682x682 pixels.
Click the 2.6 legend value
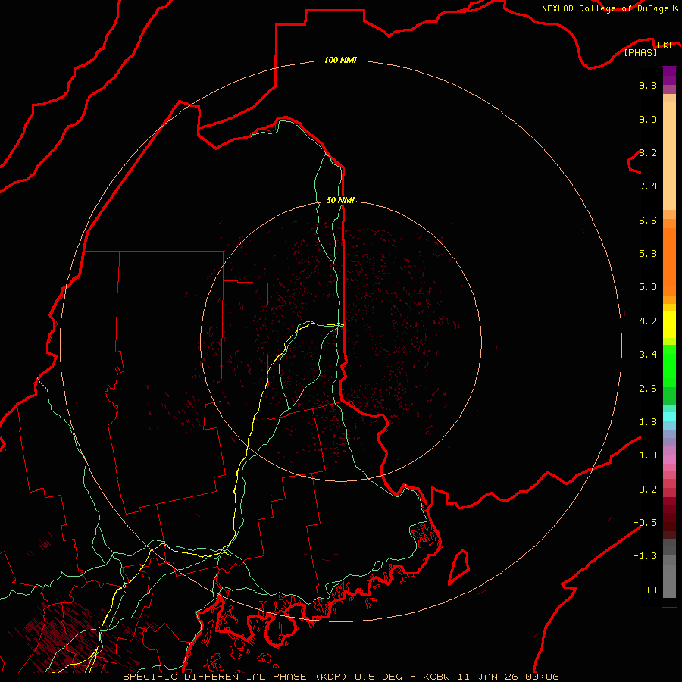click(648, 389)
